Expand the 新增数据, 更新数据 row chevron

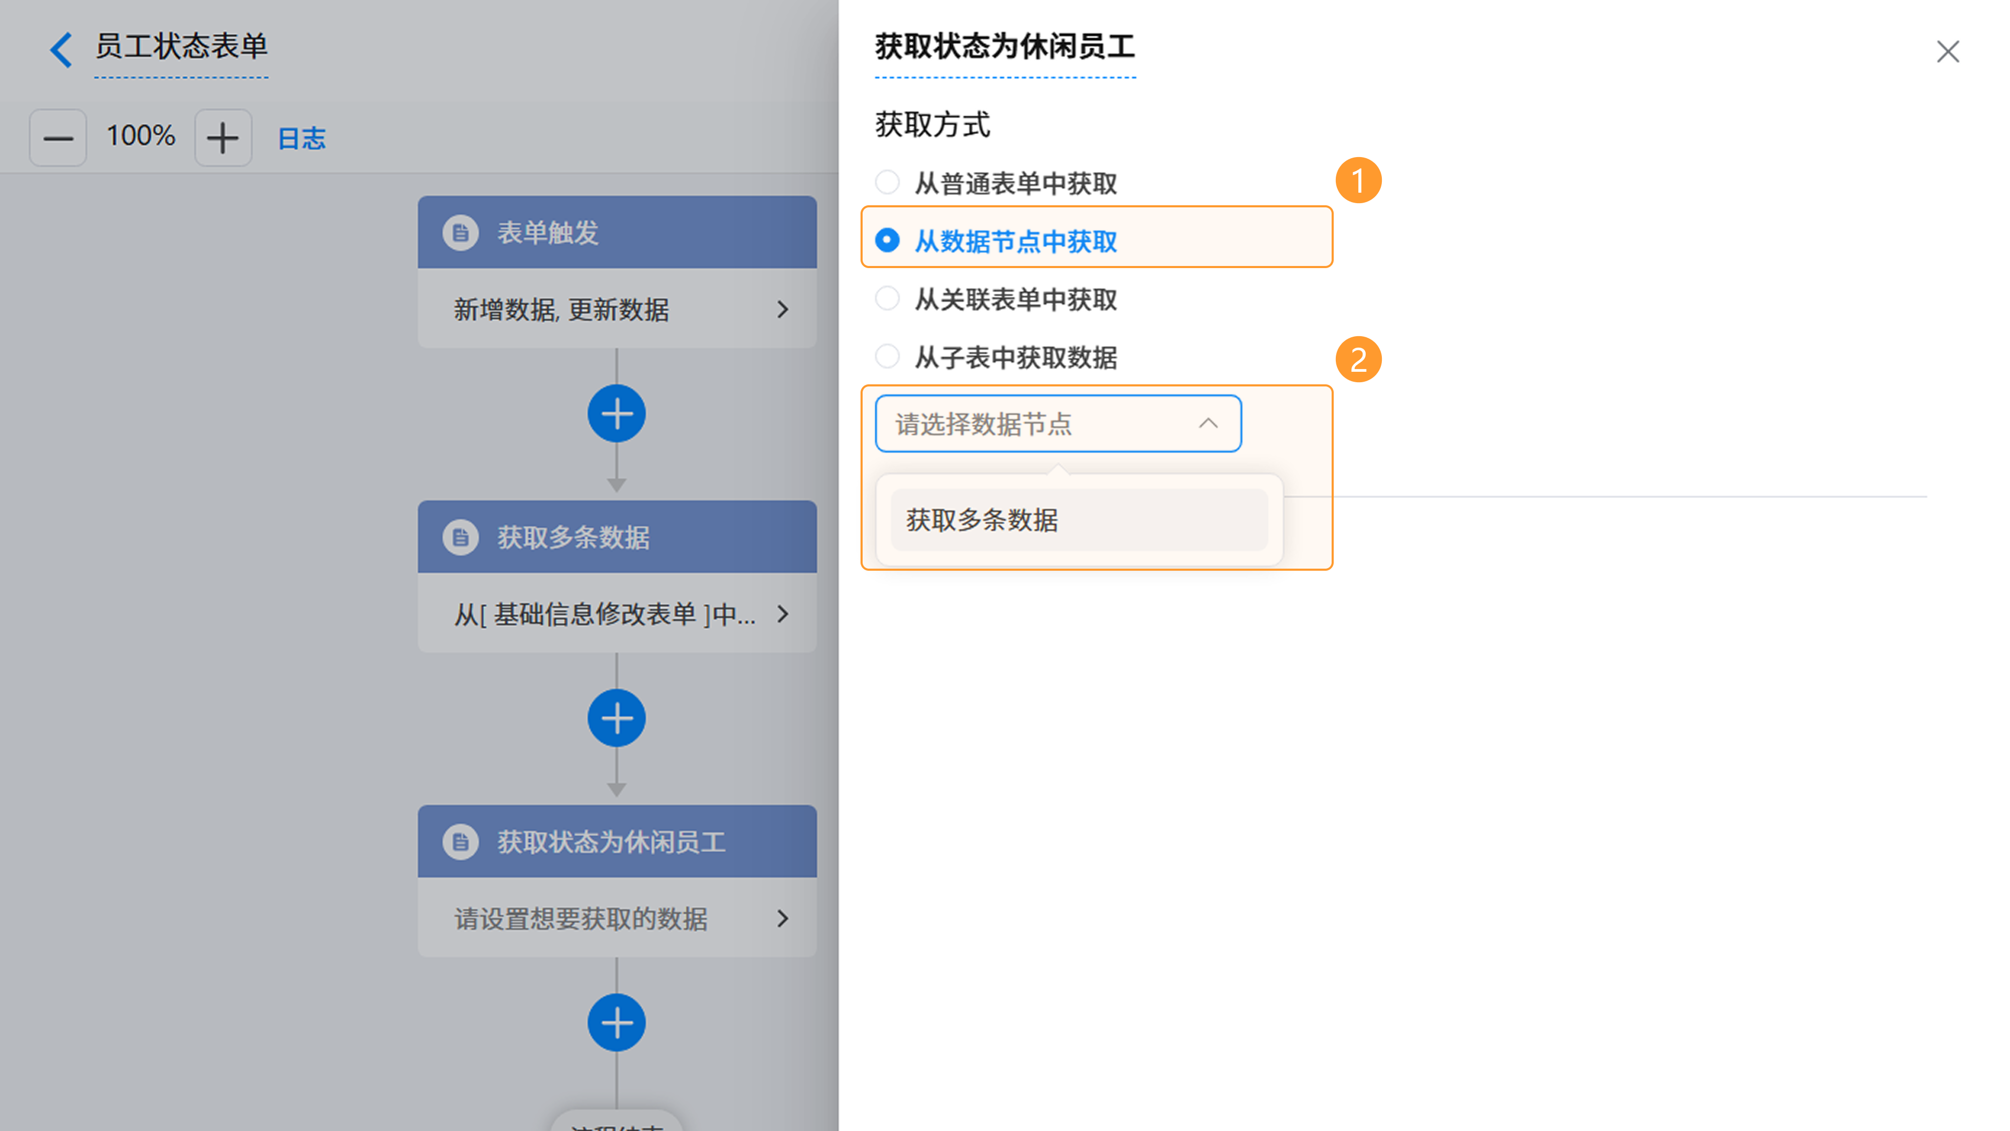click(x=783, y=310)
